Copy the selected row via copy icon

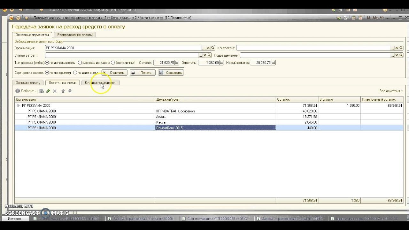coord(41,91)
